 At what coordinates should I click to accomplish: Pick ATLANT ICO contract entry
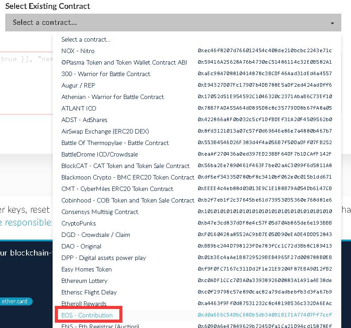[x=197, y=108]
